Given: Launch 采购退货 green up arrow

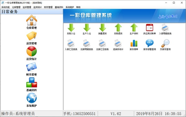Looking at the screenshot, I should 118,28.
